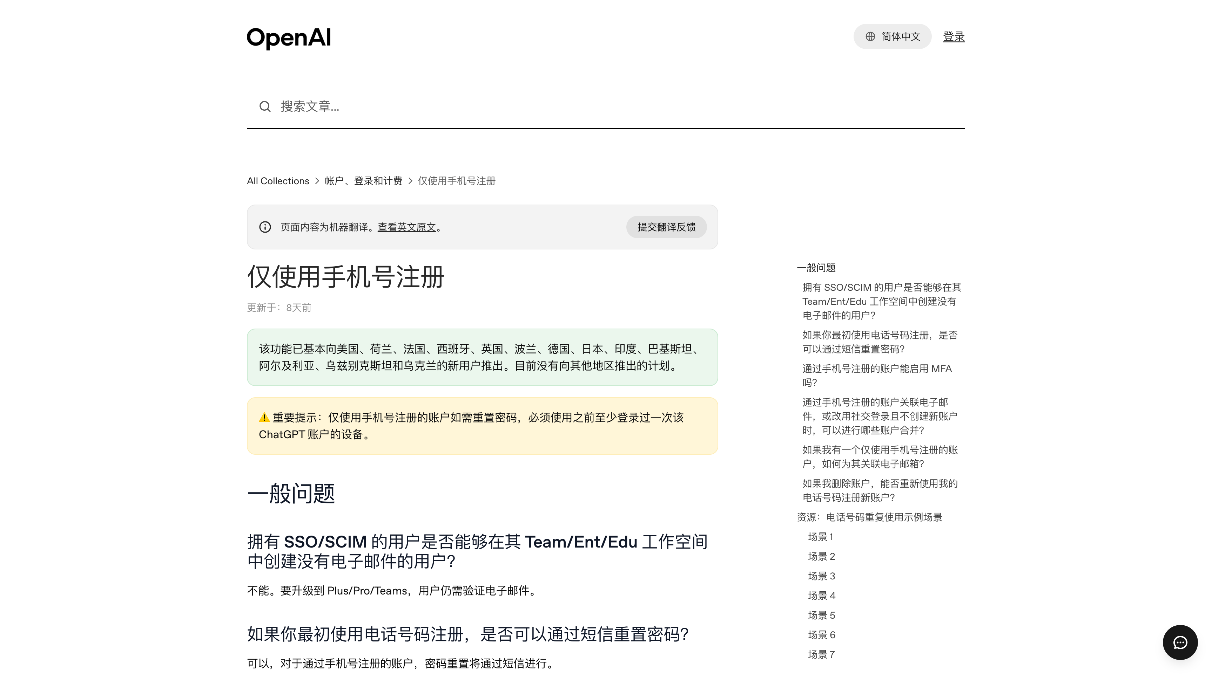Select 场景 4 in sidebar
The image size is (1212, 674).
821,596
